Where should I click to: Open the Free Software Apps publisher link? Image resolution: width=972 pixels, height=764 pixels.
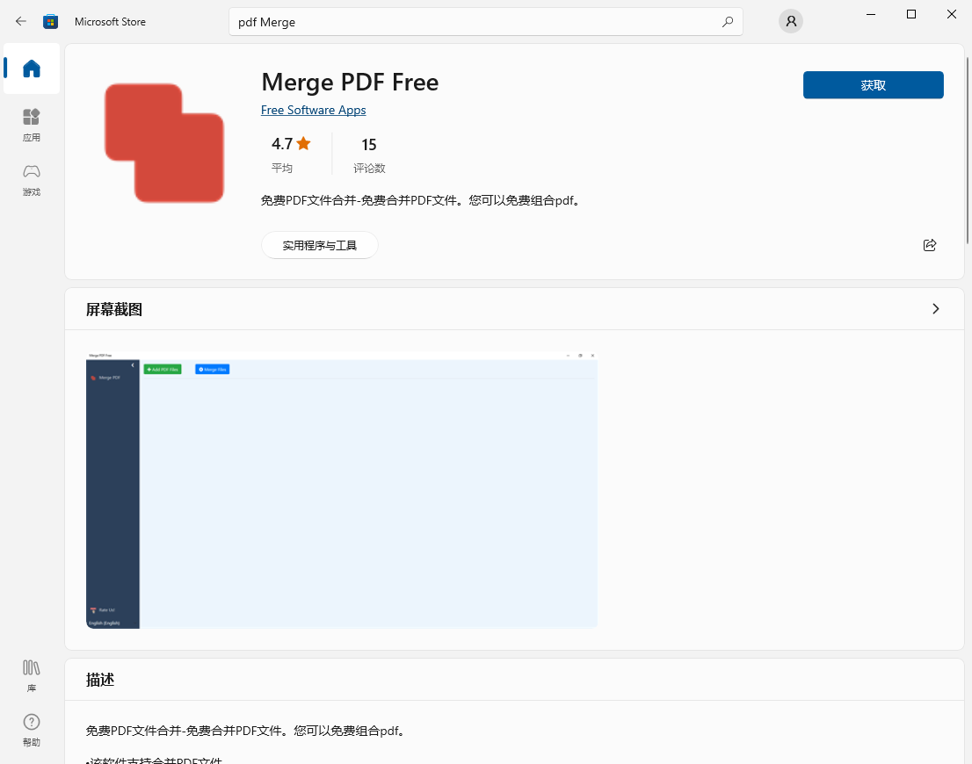click(314, 110)
